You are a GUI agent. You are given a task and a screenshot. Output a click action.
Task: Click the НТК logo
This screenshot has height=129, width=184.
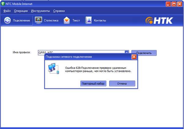point(159,21)
